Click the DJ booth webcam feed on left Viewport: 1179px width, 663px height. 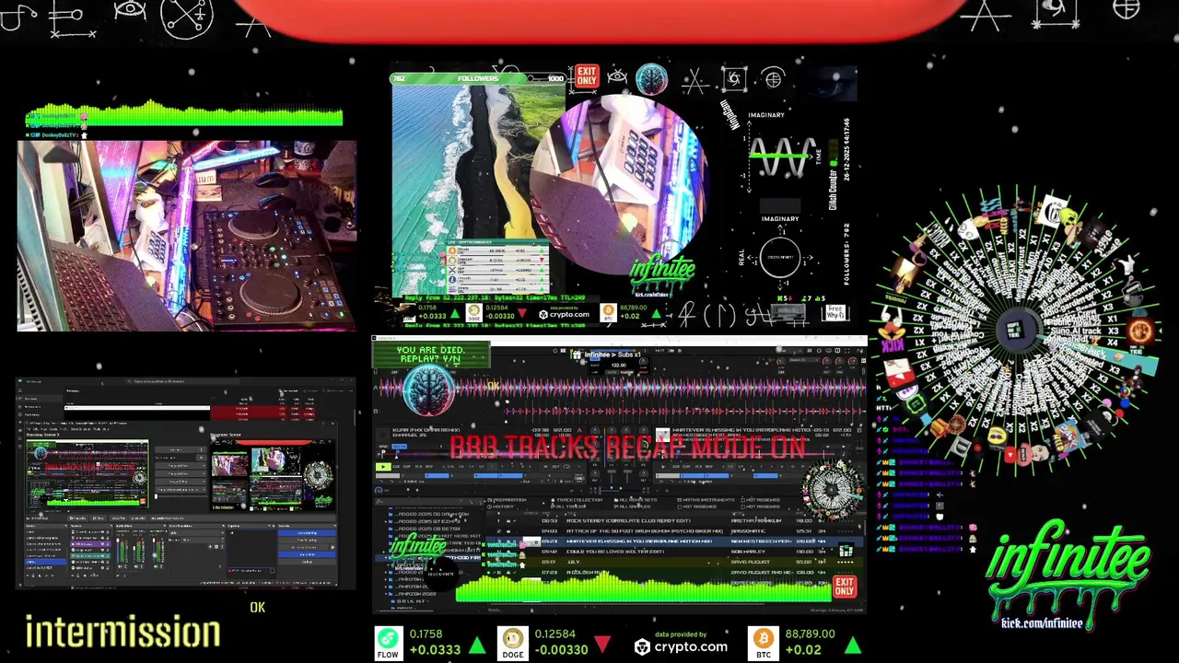(x=187, y=236)
